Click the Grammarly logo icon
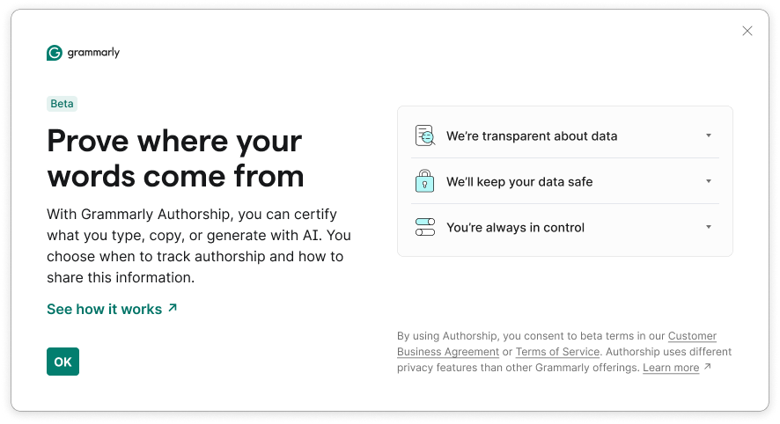The height and width of the screenshot is (424, 780). [55, 53]
